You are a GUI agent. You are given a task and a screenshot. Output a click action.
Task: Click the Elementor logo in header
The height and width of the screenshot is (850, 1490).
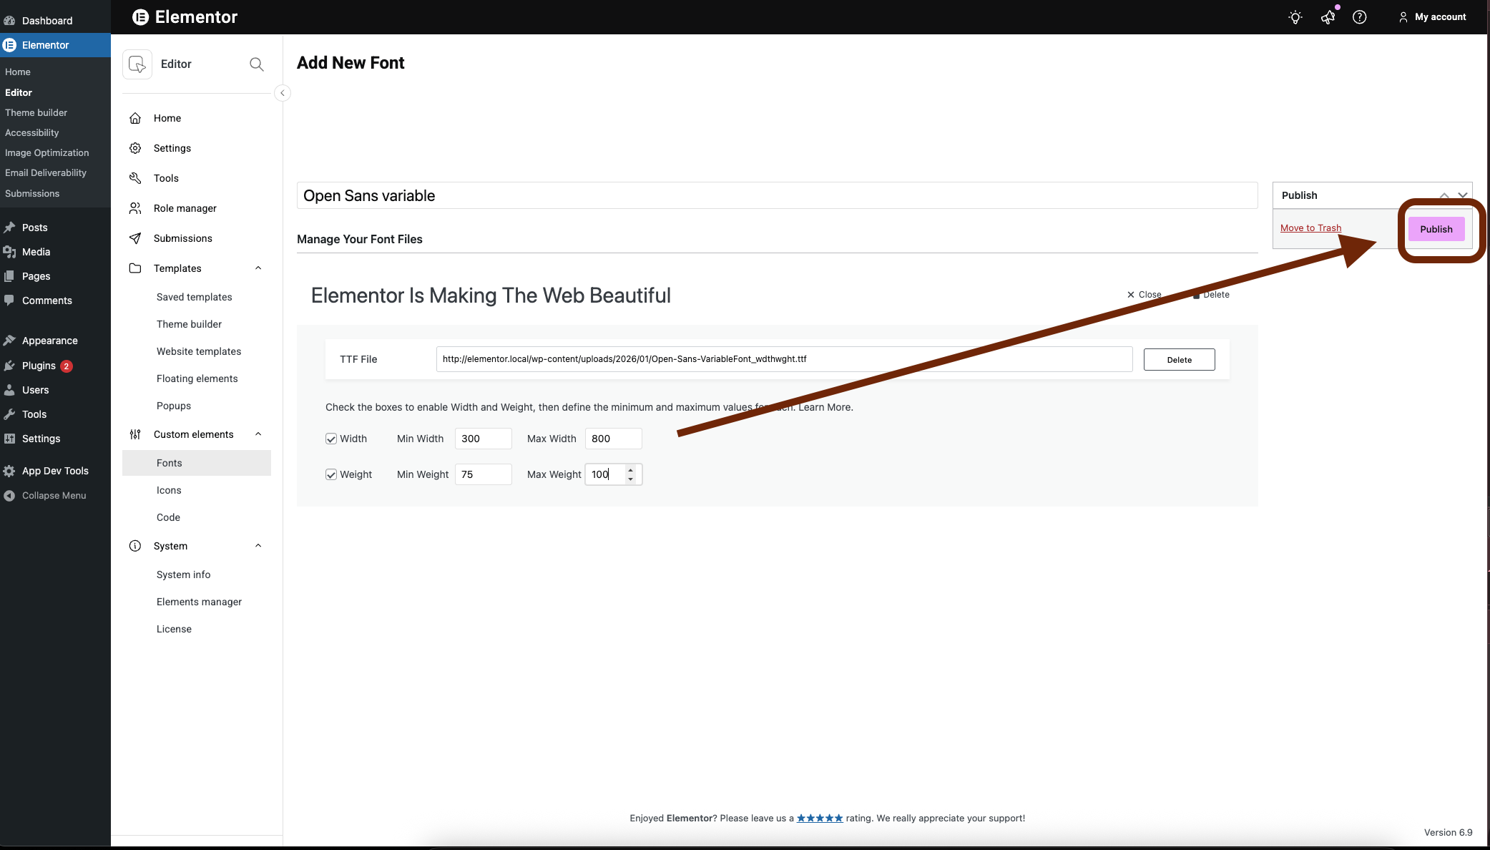pyautogui.click(x=141, y=17)
